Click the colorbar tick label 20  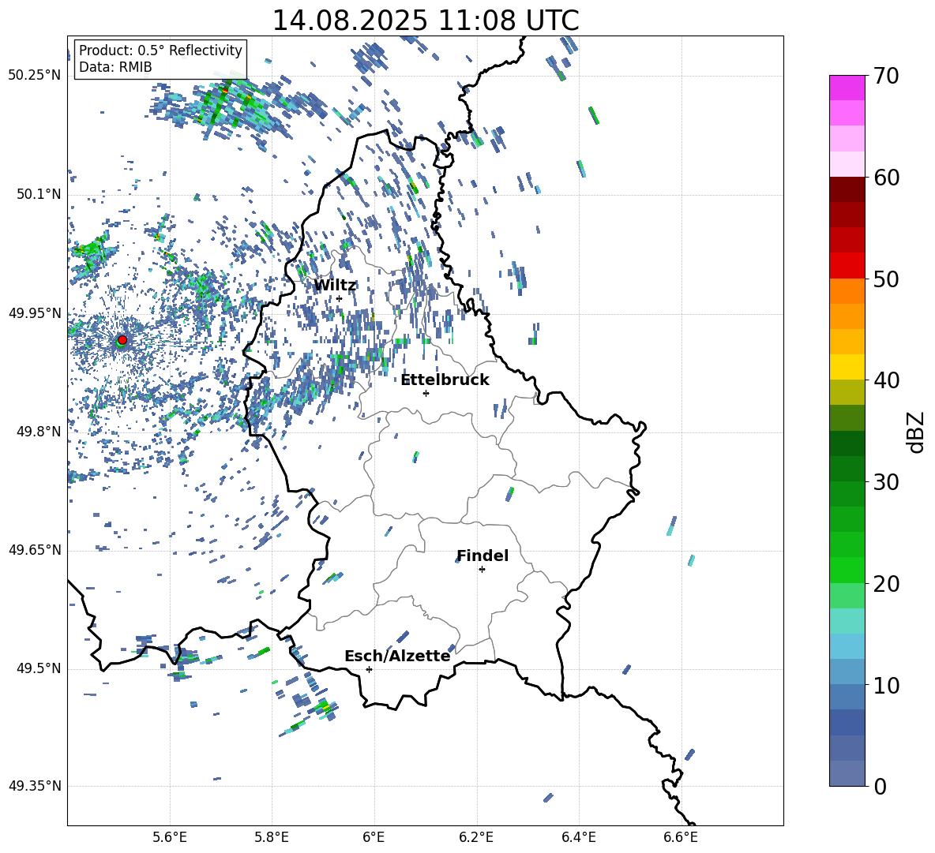click(x=887, y=583)
